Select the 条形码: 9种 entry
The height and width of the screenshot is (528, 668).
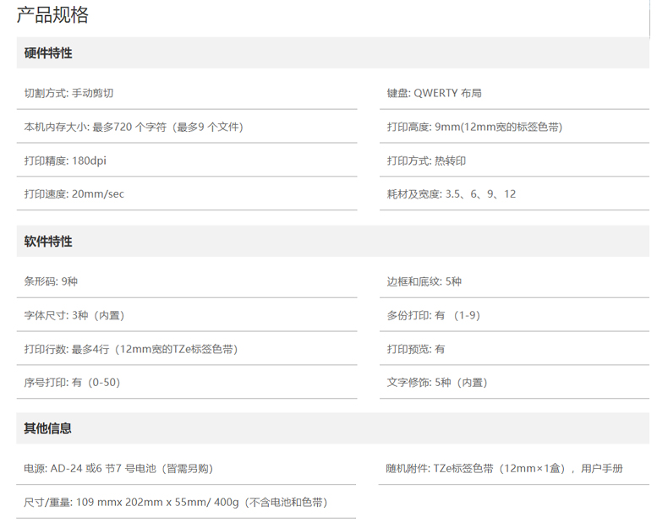coord(51,281)
